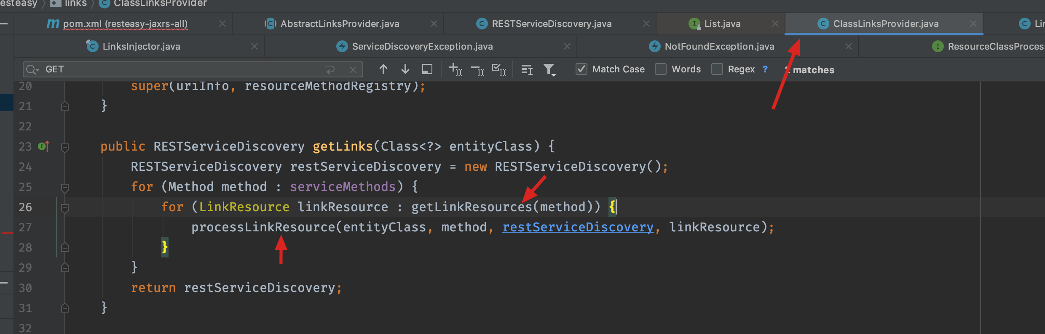Open the search filter funnel options
1045x334 pixels.
[549, 69]
